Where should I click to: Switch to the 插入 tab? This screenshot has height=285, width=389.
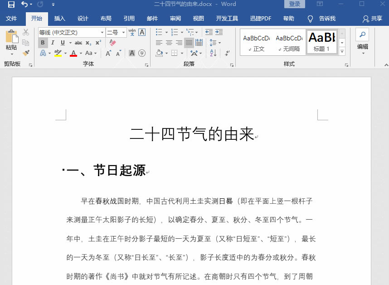click(x=59, y=19)
